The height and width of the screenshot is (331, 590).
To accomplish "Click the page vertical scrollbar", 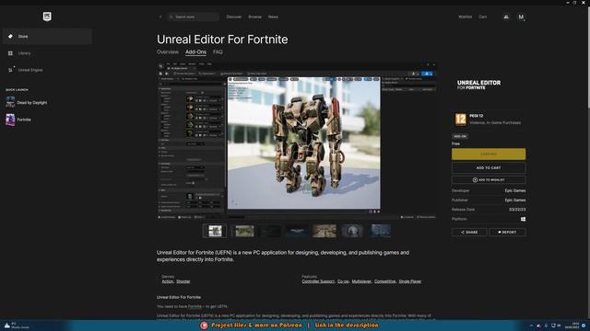I will tap(588, 56).
